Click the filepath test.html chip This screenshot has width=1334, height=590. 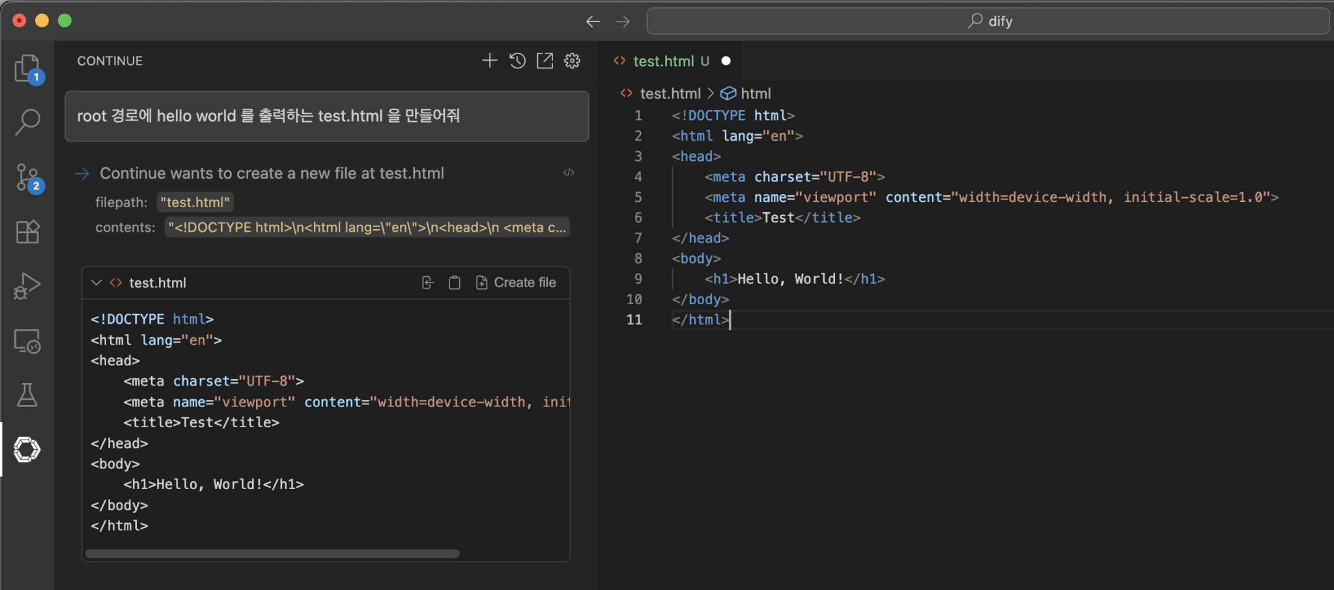[x=195, y=202]
